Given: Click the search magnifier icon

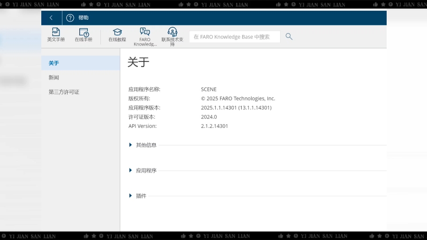Looking at the screenshot, I should 289,37.
